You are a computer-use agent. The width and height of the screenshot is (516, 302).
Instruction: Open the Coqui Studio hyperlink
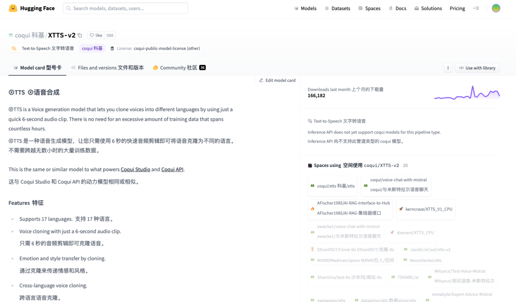click(x=135, y=169)
